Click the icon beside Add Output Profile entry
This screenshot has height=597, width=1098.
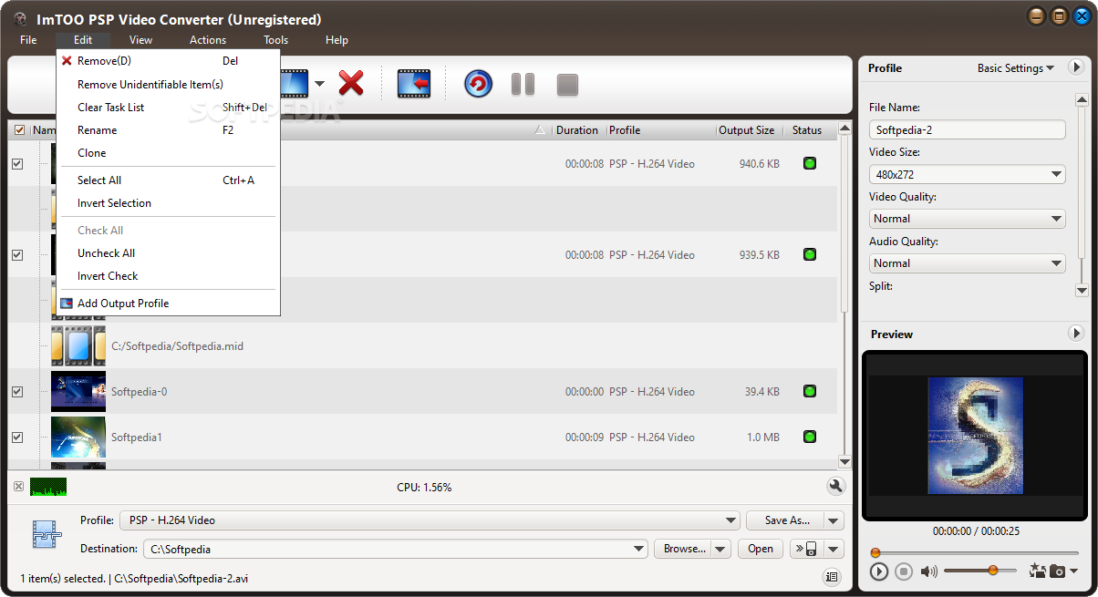pyautogui.click(x=67, y=303)
